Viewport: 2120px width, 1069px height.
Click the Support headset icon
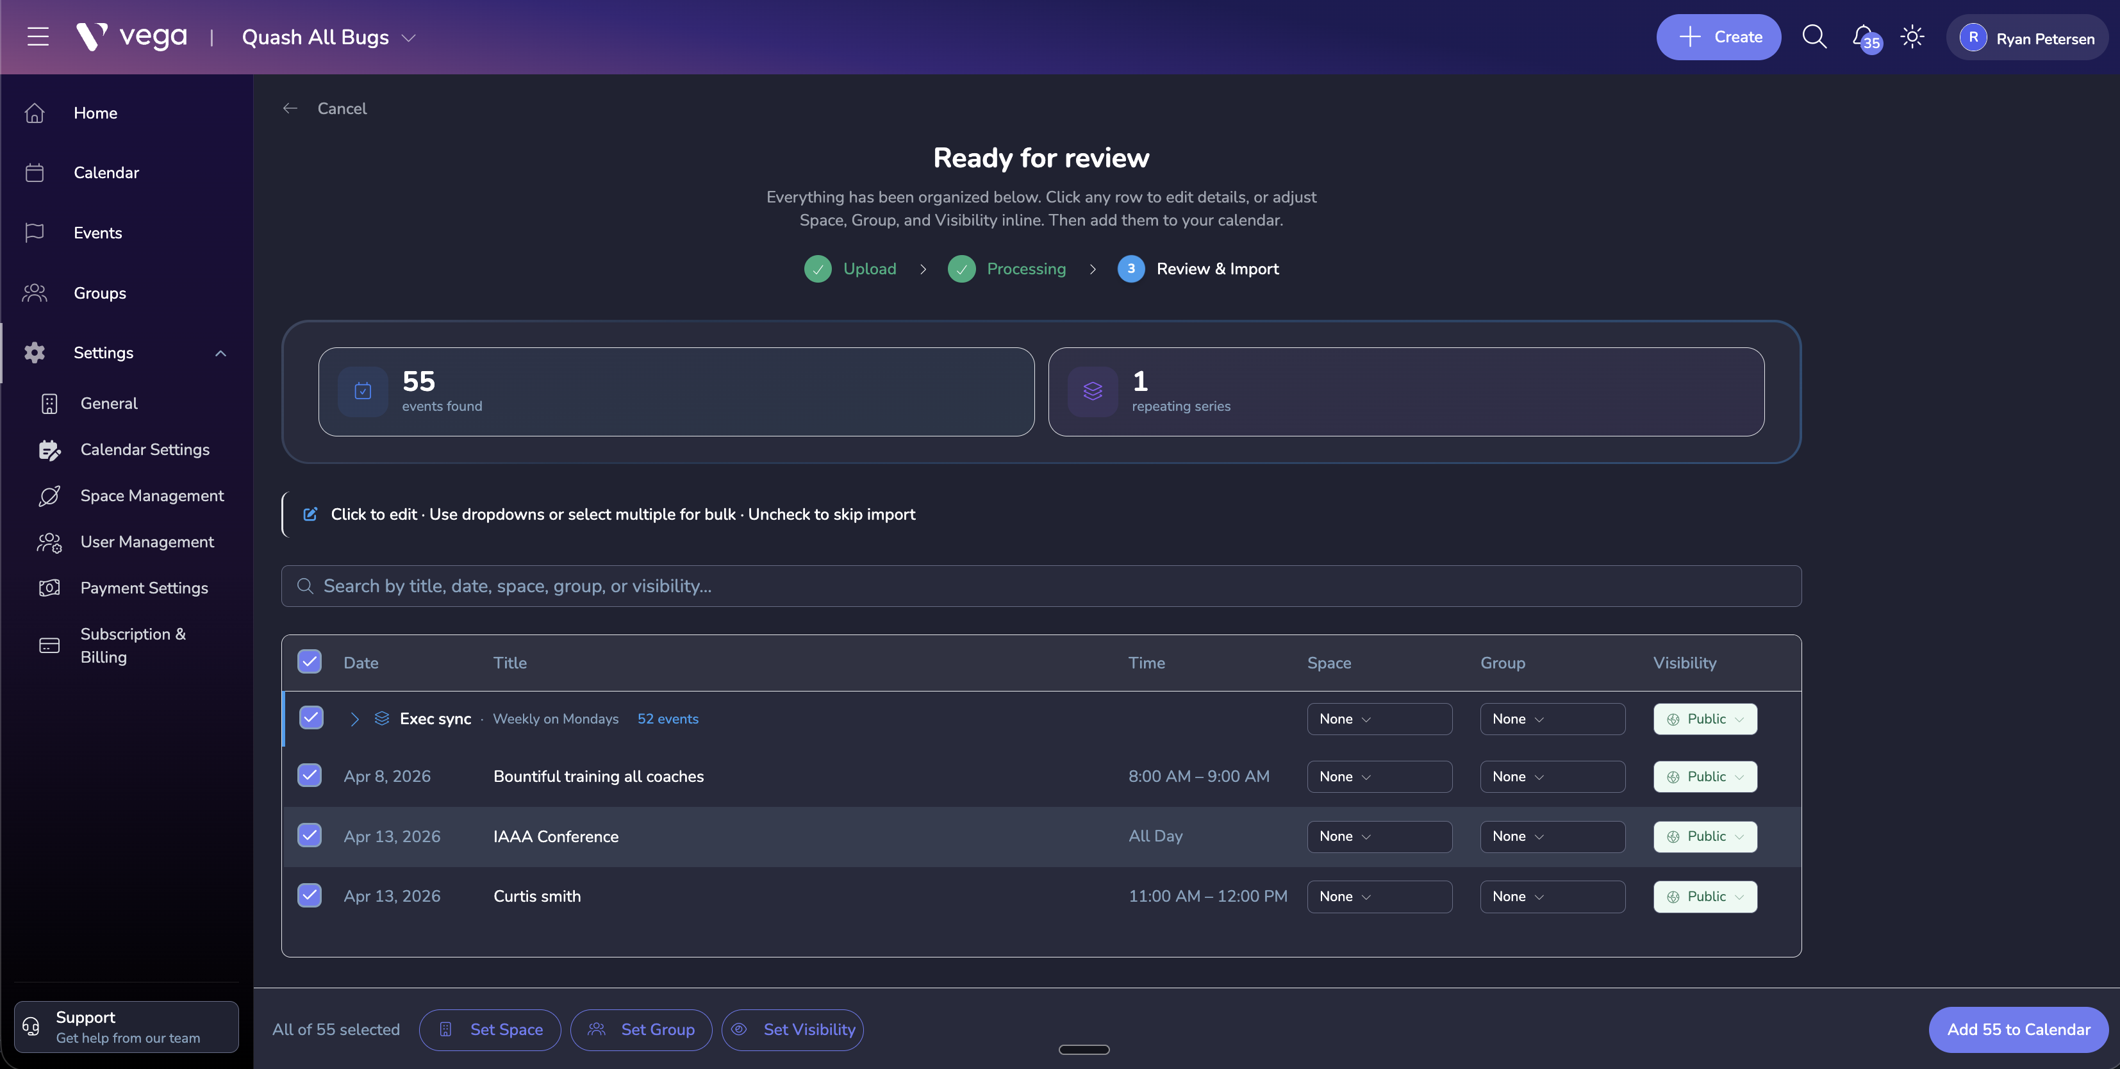(x=31, y=1026)
